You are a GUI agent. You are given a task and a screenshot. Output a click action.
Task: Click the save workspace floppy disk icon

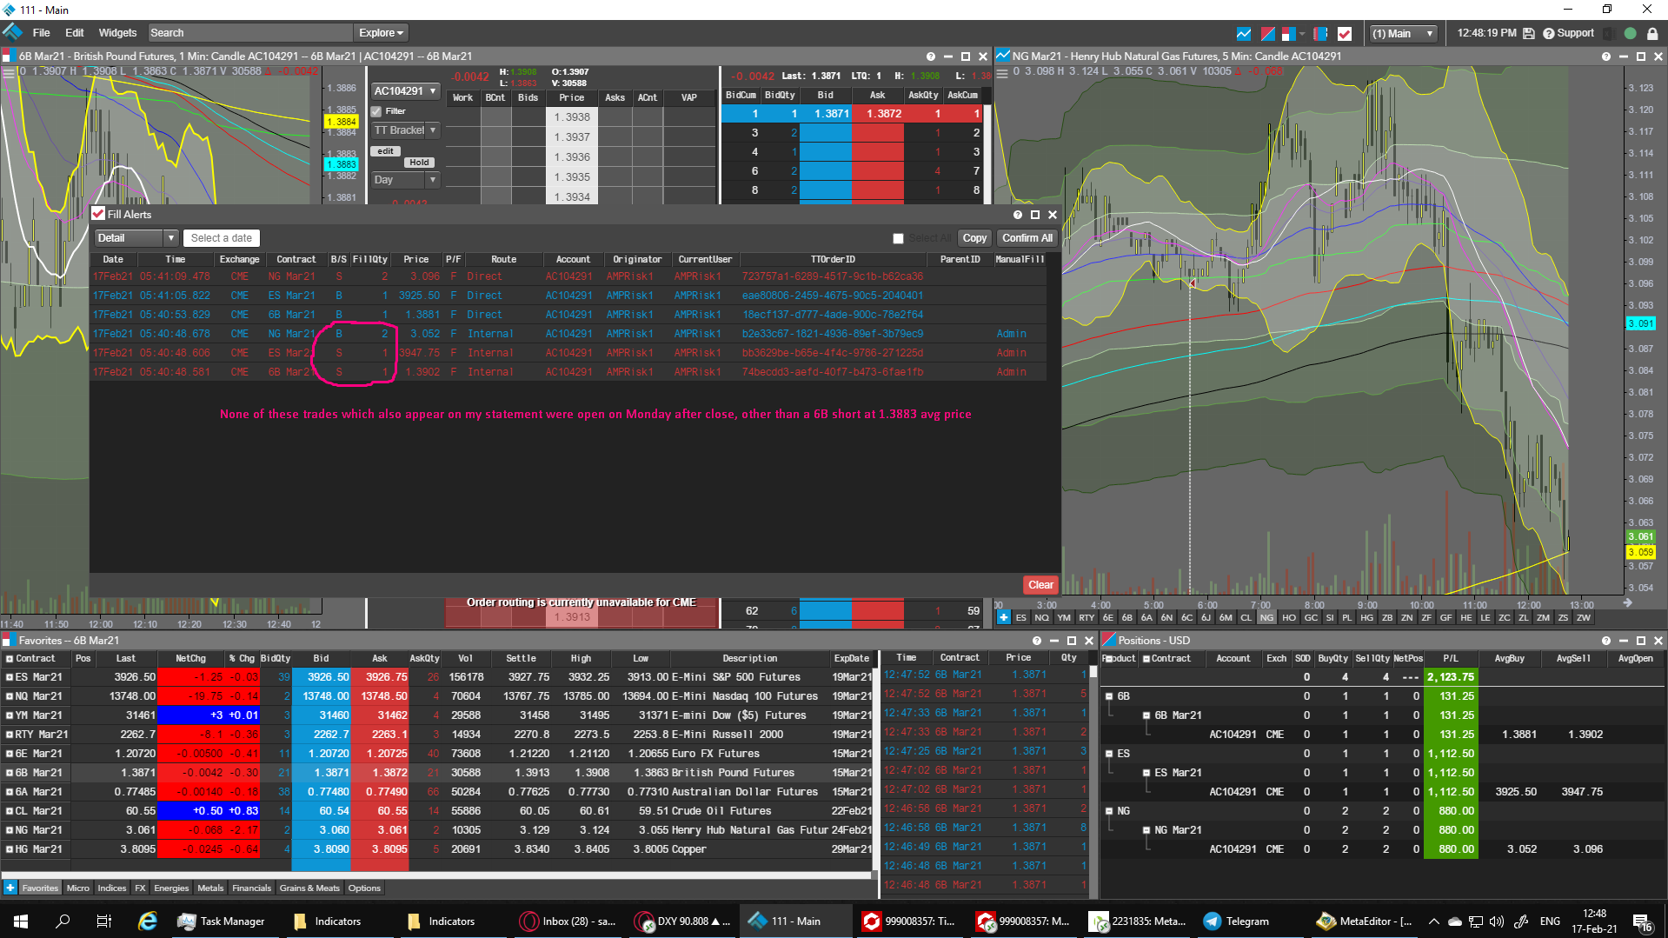tap(1529, 33)
